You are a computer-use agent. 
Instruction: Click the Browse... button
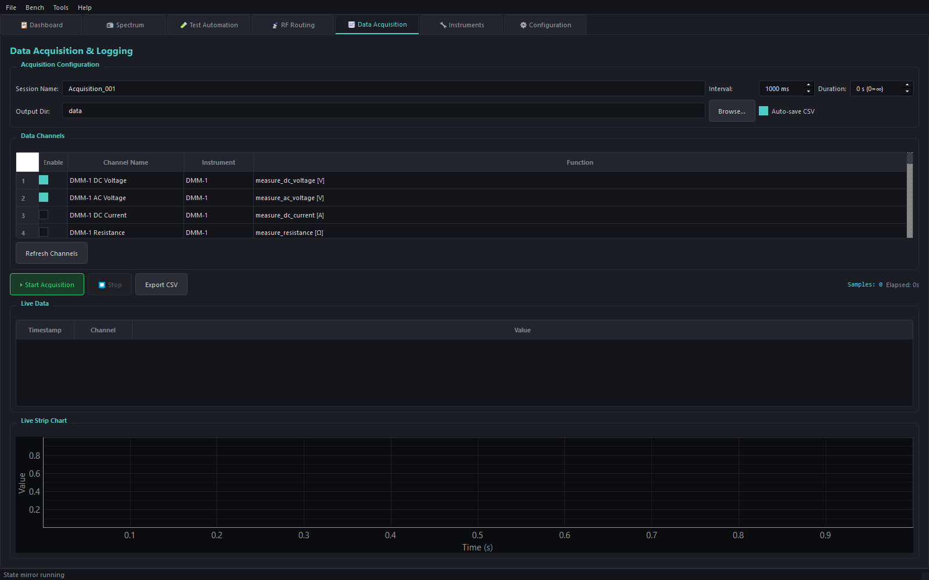click(732, 111)
